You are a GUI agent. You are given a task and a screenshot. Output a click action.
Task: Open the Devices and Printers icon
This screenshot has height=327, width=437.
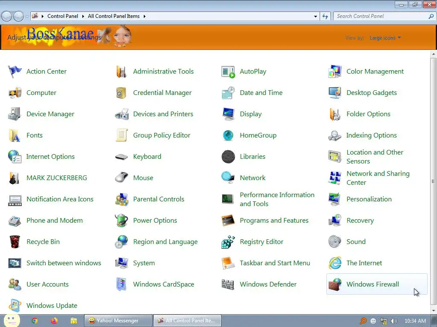[x=122, y=114]
